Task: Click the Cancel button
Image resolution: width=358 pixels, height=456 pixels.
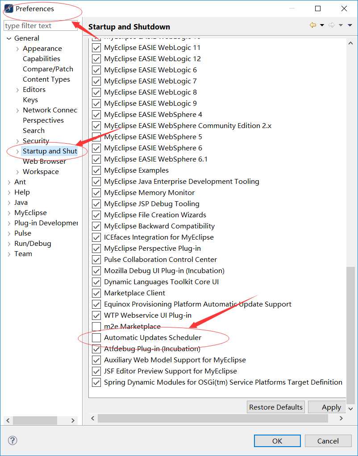Action: (328, 441)
